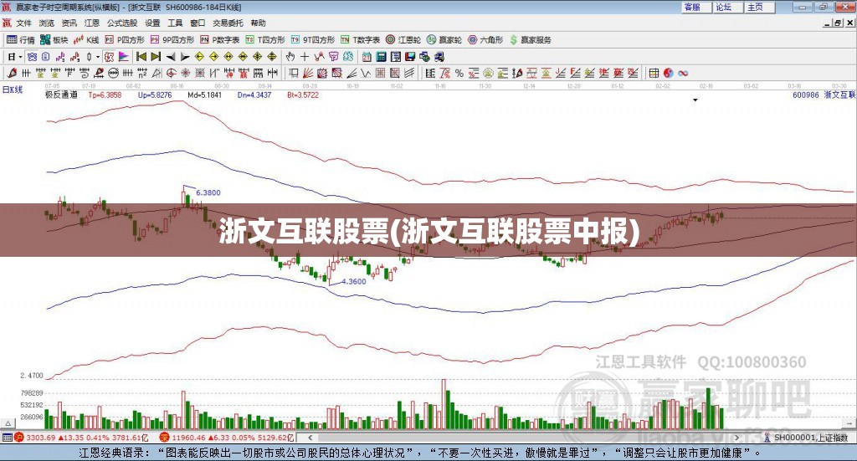Open 板块 sector view
Viewport: 857px width, 461px height.
coord(54,40)
